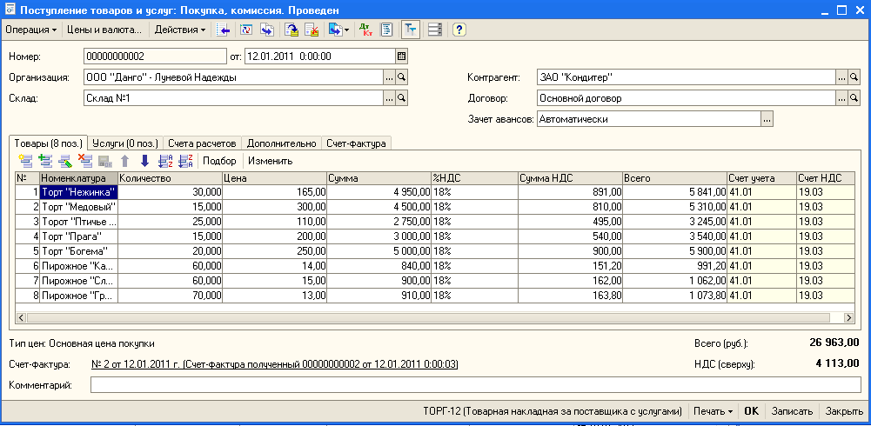Open the Операция dropdown menu
871x426 pixels.
(x=30, y=30)
